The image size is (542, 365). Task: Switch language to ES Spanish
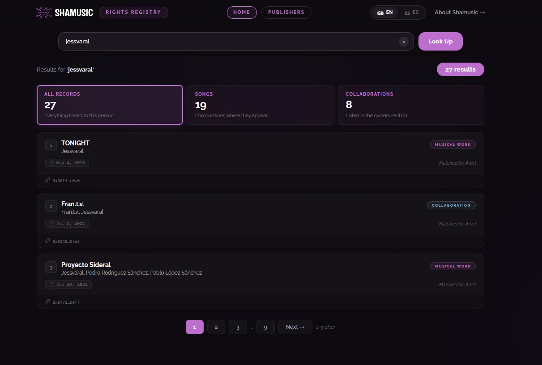[411, 13]
